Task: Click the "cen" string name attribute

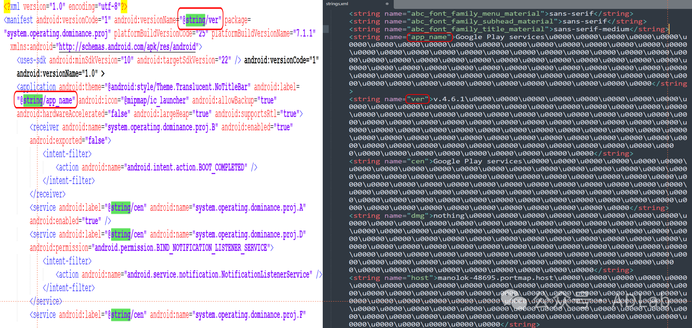Action: pos(418,161)
